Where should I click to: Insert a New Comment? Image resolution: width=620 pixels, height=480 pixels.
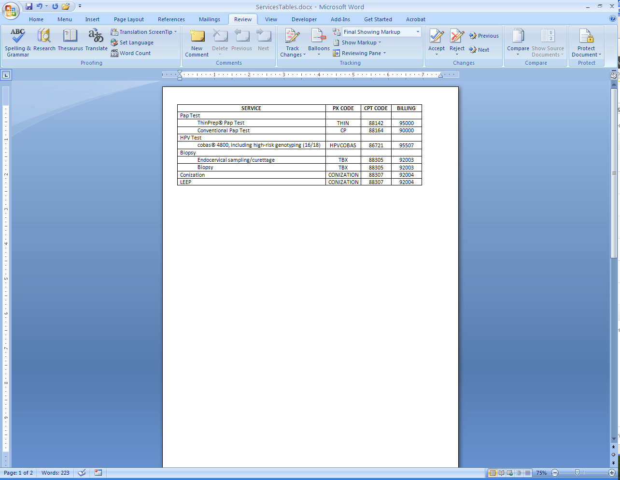(197, 42)
